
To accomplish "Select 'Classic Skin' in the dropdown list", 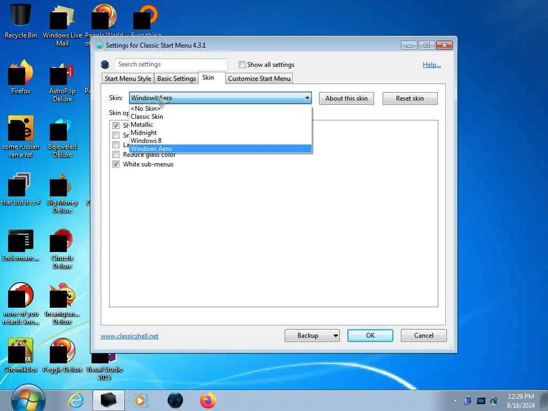I will [x=220, y=116].
